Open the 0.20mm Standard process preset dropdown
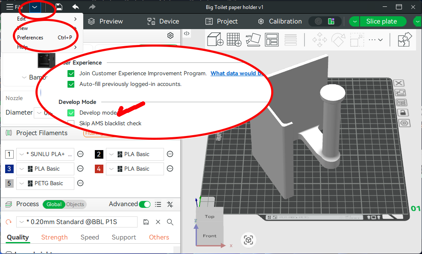The image size is (422, 254). pos(77,222)
